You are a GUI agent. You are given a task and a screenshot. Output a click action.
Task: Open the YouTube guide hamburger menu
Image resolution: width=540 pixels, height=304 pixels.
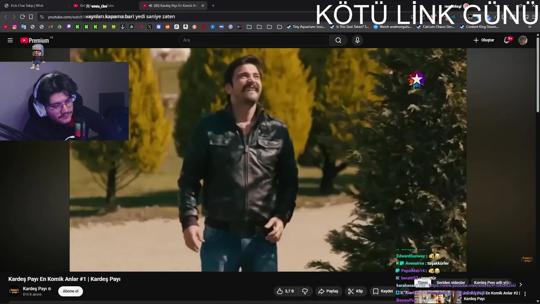(10, 40)
